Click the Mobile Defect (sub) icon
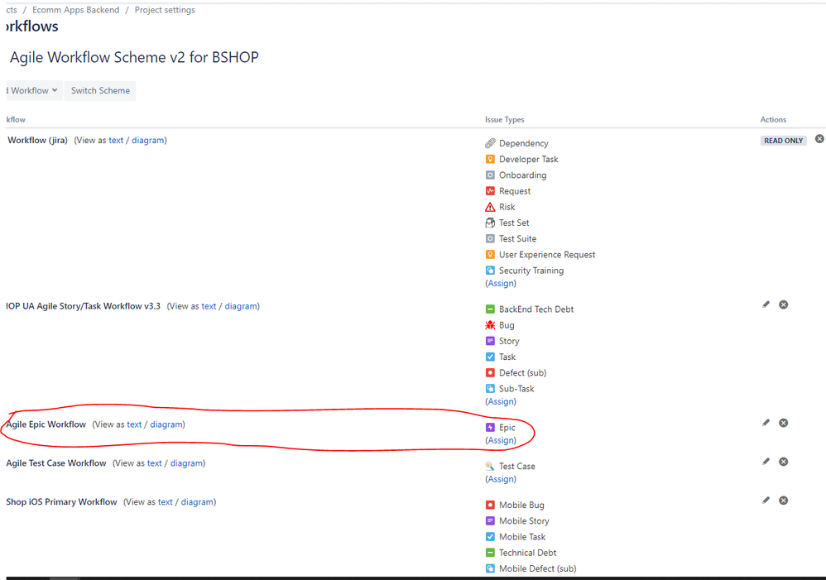Image resolution: width=826 pixels, height=580 pixels. pos(490,568)
